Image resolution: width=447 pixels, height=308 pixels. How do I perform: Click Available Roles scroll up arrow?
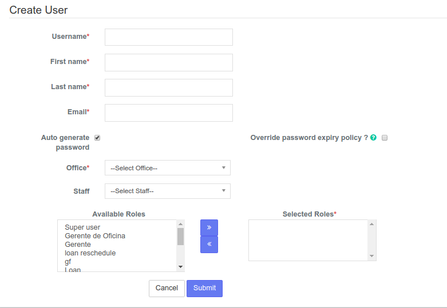180,224
